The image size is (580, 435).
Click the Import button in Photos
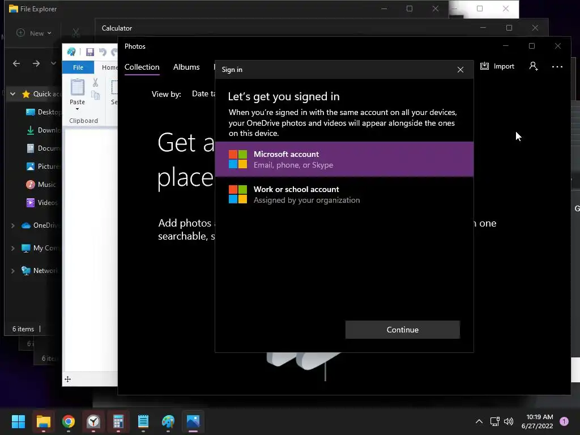[497, 66]
